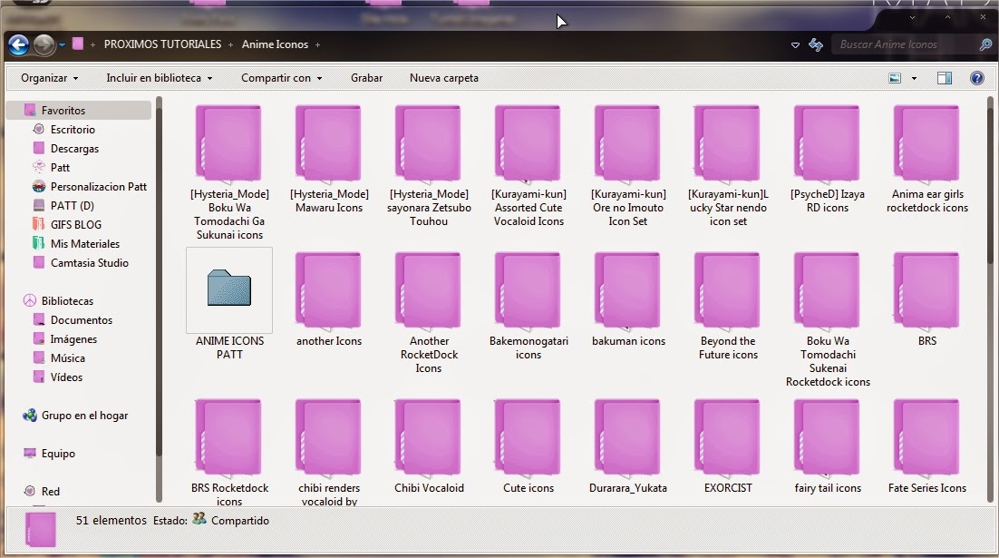Select Bakemonogatari icons folder

529,305
